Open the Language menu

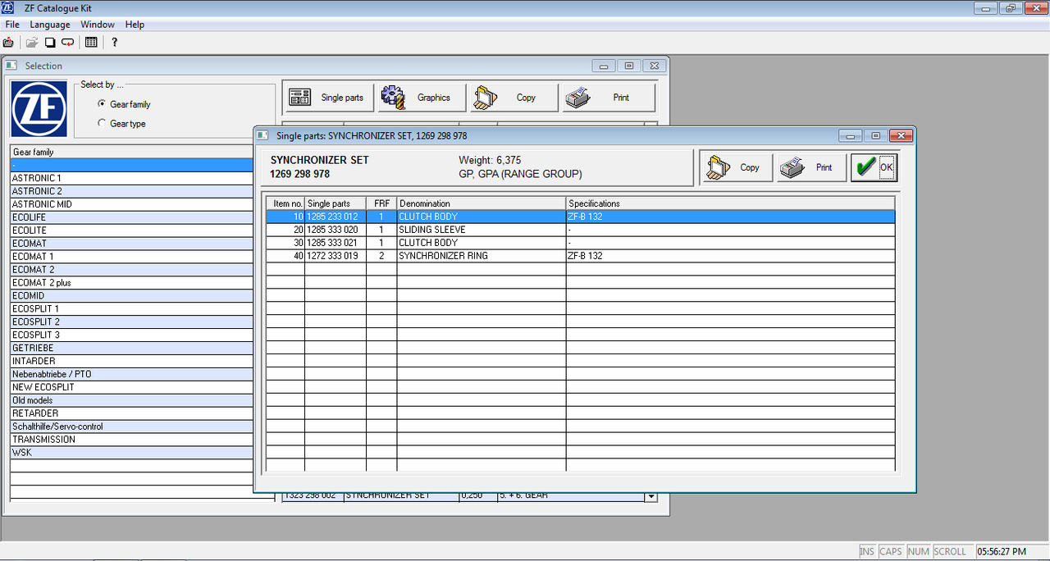(x=50, y=25)
